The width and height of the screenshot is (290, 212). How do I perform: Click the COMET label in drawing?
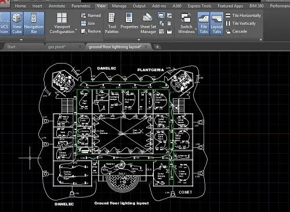click(186, 192)
